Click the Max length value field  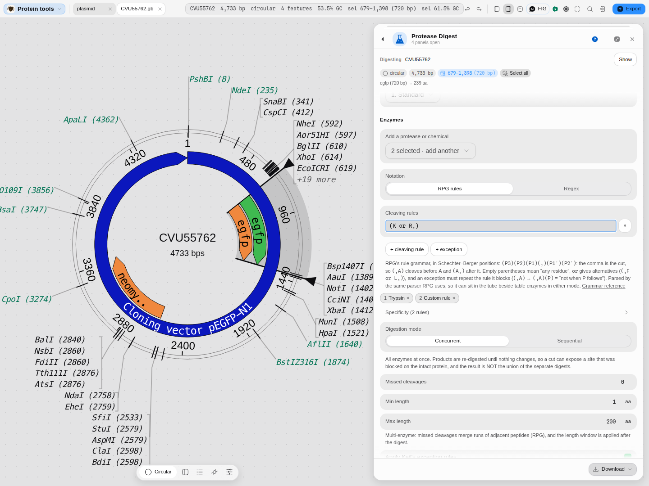[611, 422]
